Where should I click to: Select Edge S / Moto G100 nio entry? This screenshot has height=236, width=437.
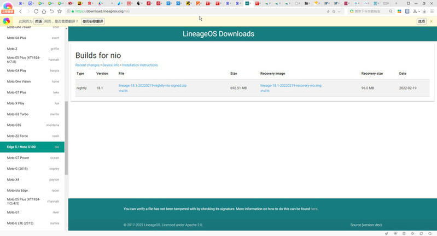pos(32,147)
